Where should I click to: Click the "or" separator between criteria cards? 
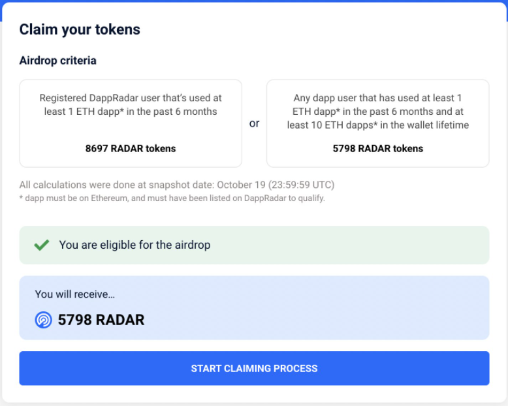(x=254, y=123)
